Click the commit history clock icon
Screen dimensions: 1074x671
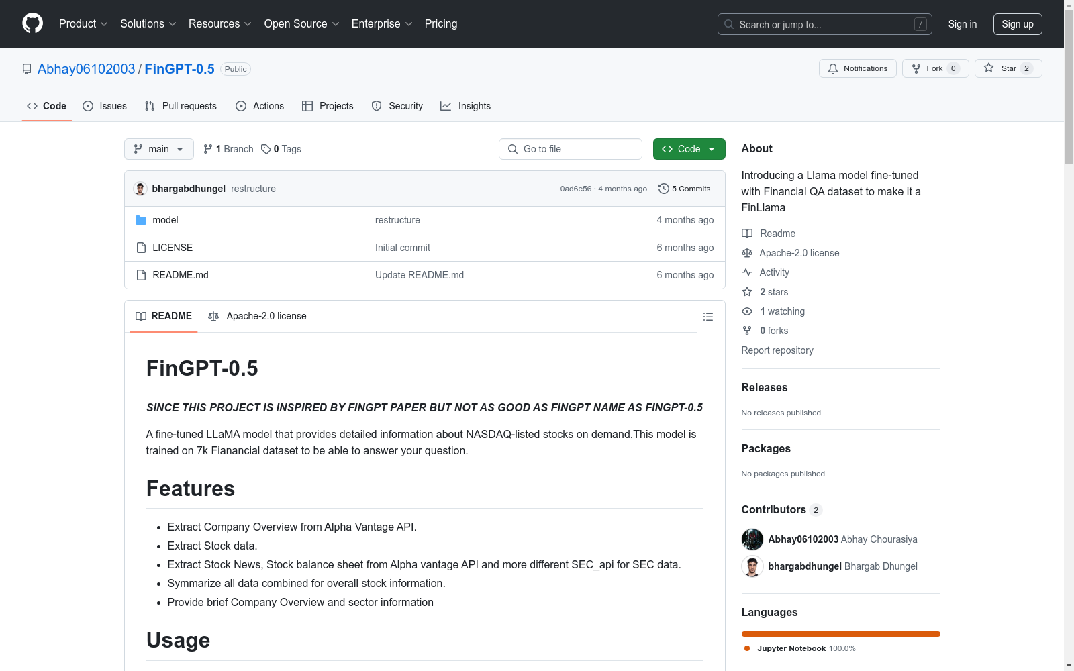[x=664, y=189]
